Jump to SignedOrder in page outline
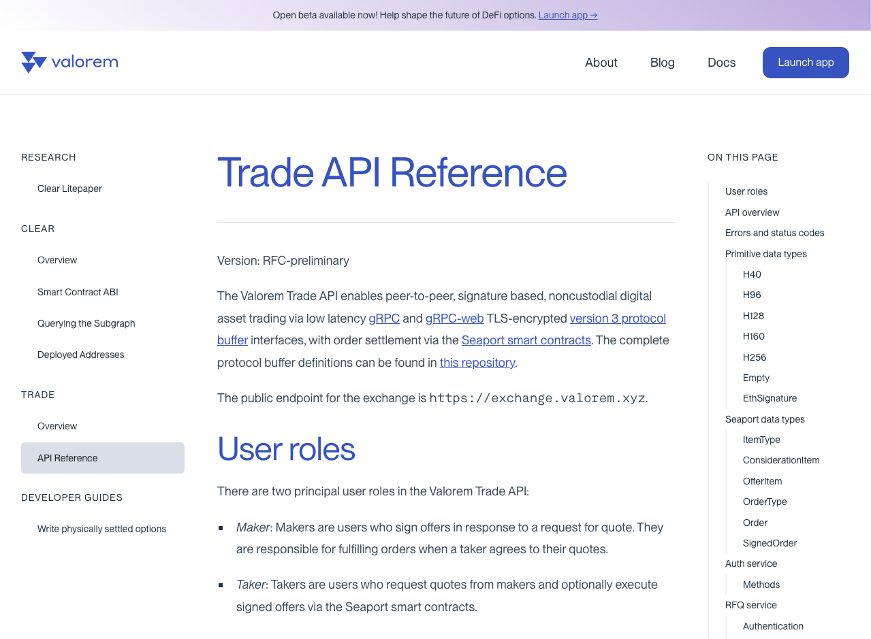Viewport: 871px width, 639px height. click(x=770, y=543)
